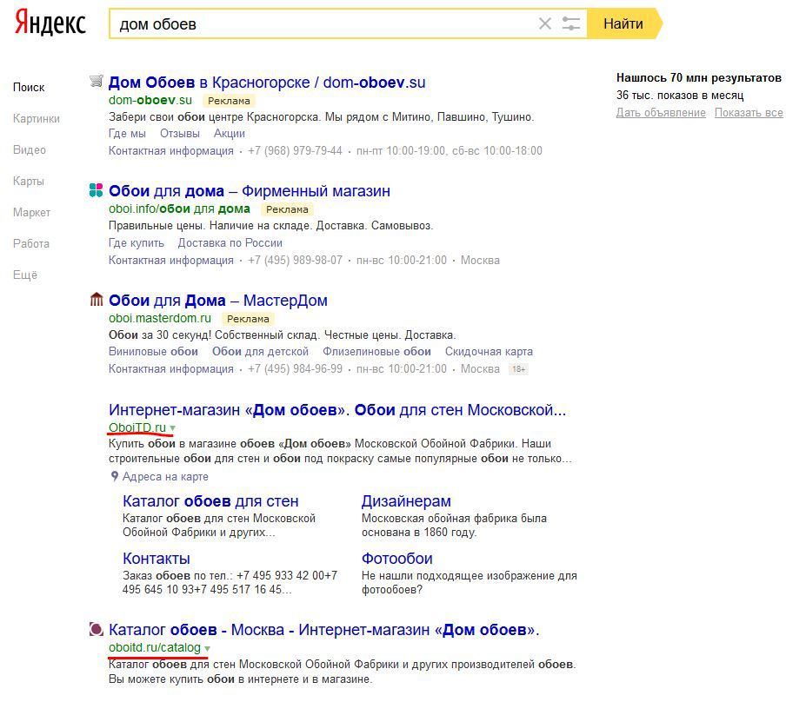Screen dimensions: 806x702
Task: Open Где купить sitelink
Action: coord(137,243)
